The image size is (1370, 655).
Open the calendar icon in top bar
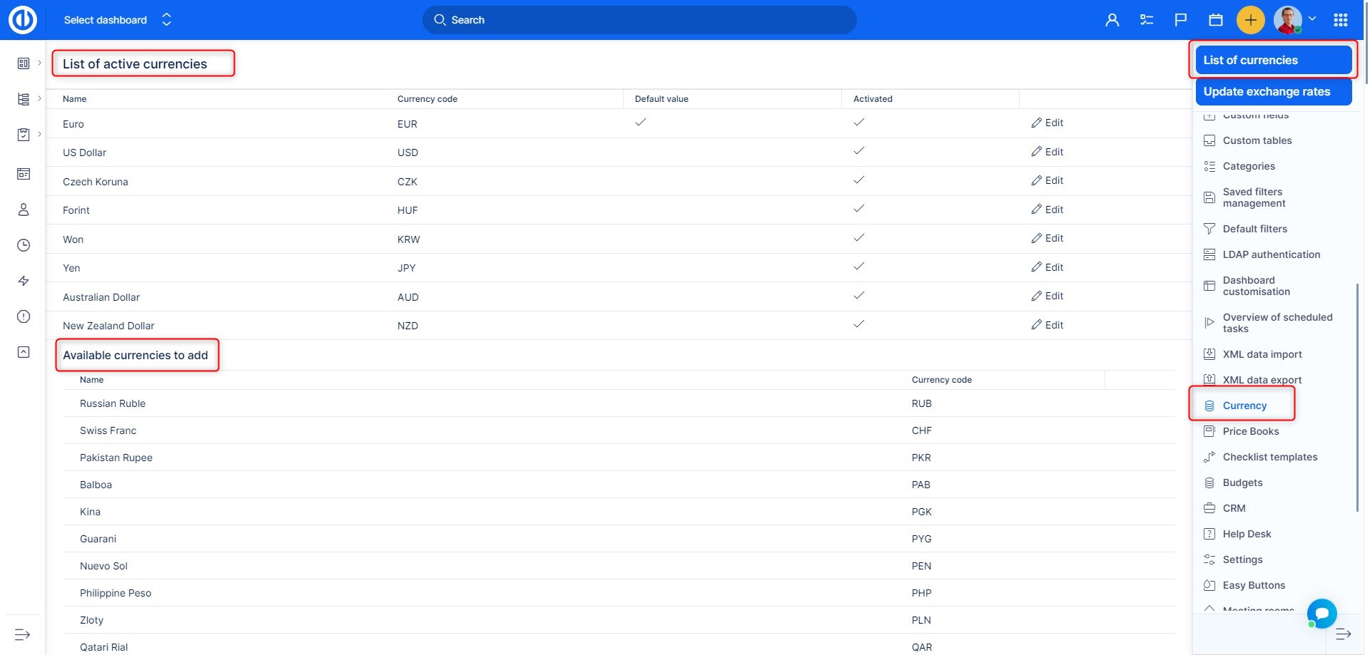pyautogui.click(x=1216, y=20)
